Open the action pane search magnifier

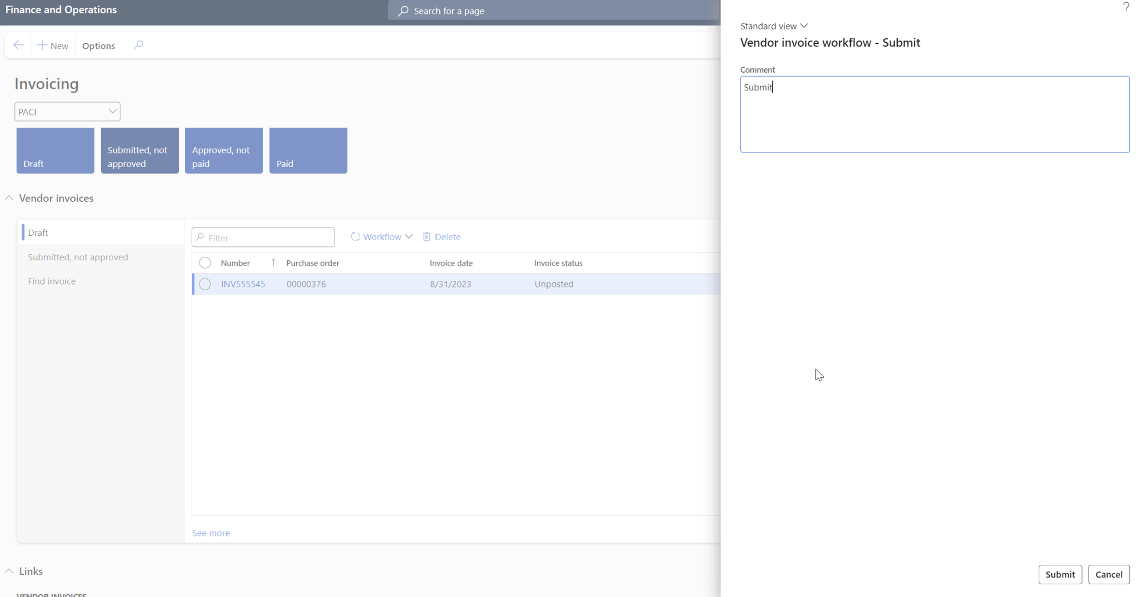(138, 45)
